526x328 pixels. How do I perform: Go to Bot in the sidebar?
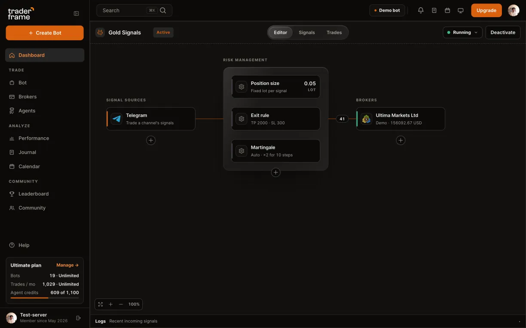45,82
